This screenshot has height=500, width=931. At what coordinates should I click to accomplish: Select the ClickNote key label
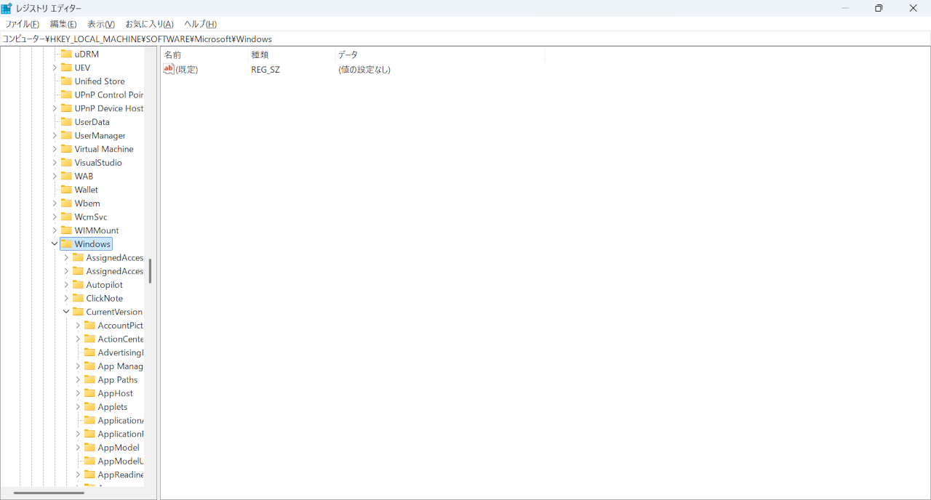pyautogui.click(x=105, y=298)
